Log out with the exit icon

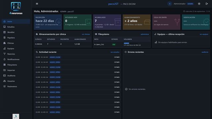coord(207,4)
